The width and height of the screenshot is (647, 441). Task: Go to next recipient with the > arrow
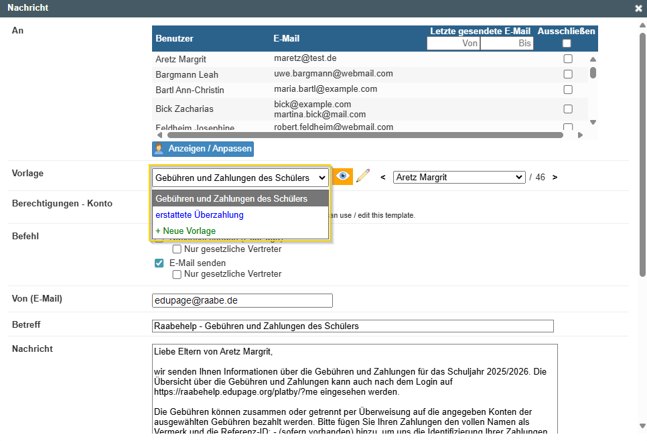(555, 177)
